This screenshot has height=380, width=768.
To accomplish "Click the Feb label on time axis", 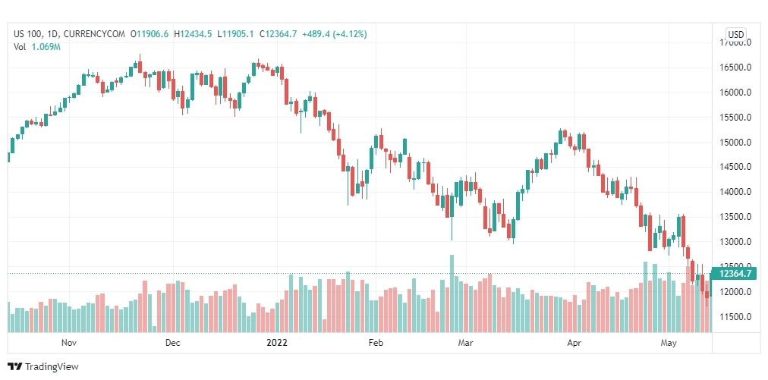I will point(375,343).
